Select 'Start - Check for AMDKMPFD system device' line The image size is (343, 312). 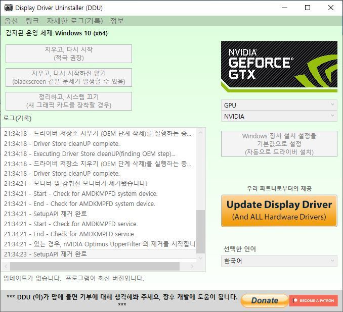pos(99,193)
